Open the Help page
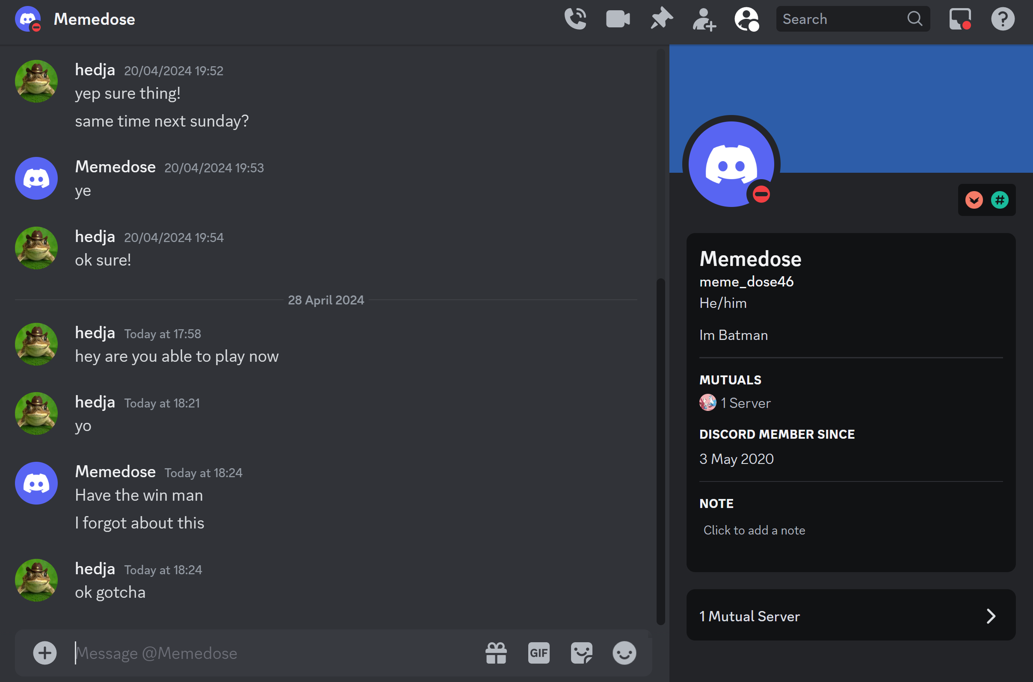Viewport: 1033px width, 682px height. click(x=1003, y=19)
